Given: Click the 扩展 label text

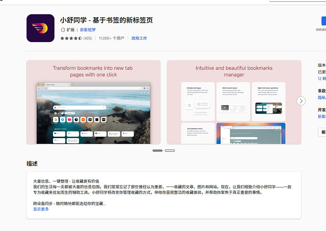Looking at the screenshot, I should [x=70, y=30].
